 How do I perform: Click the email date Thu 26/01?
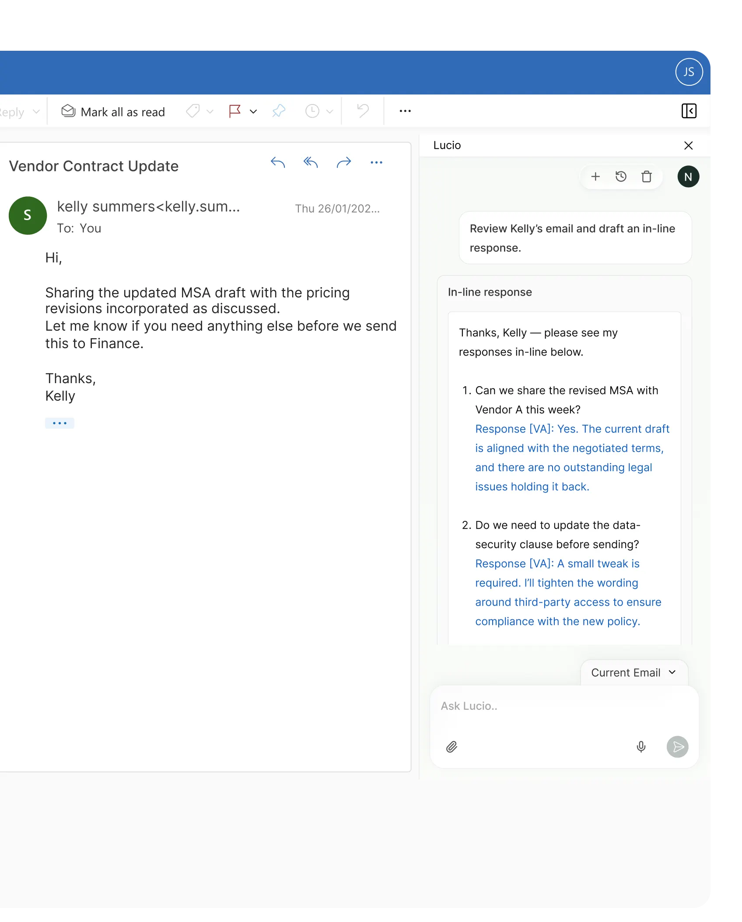[337, 209]
